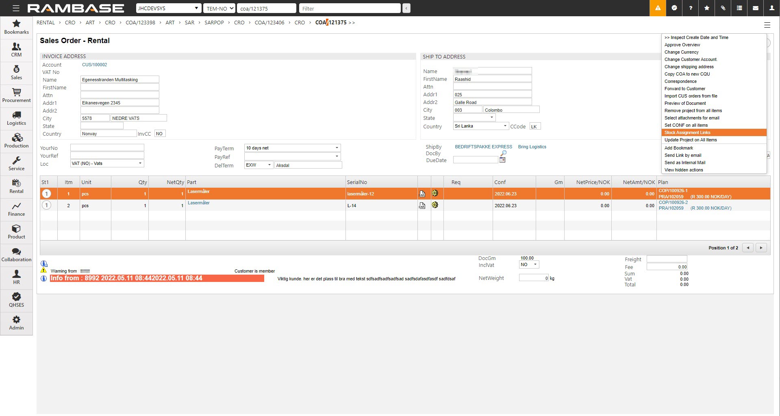Click the Logistics truck icon

coord(16,115)
